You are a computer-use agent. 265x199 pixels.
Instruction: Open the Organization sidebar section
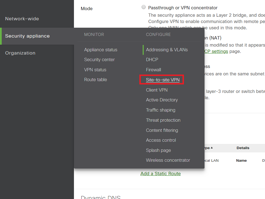(20, 53)
